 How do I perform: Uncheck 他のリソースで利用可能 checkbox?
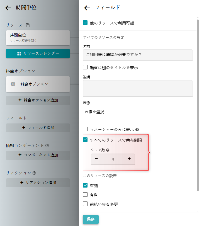coord(86,23)
